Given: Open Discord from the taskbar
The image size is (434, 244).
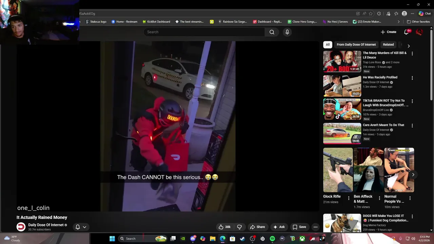Looking at the screenshot, I should point(193,239).
